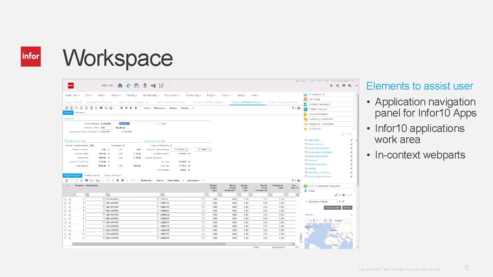Open the Sales Orders shortcut link
This screenshot has height=277, width=493.
[314, 140]
